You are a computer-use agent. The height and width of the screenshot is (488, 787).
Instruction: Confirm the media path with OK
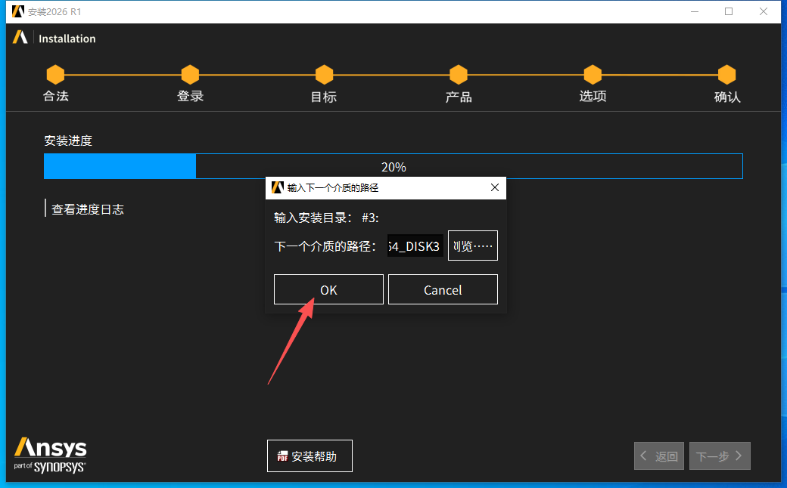[328, 289]
